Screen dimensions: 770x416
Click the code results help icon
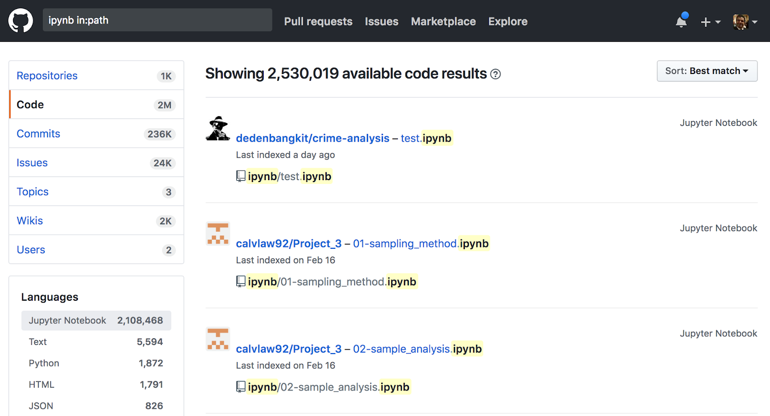pos(495,74)
